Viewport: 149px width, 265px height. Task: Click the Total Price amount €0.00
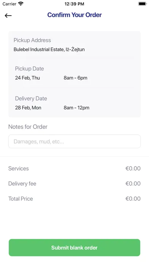coord(133,199)
